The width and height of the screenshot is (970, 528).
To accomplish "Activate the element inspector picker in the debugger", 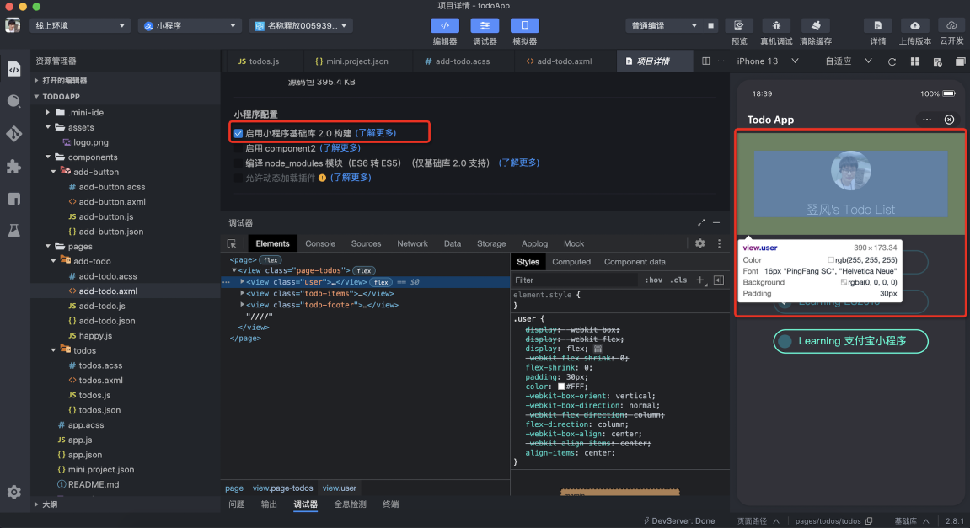I will tap(232, 243).
